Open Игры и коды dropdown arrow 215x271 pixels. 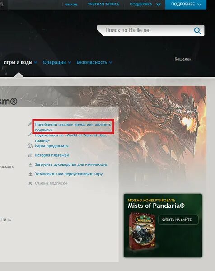pos(36,62)
